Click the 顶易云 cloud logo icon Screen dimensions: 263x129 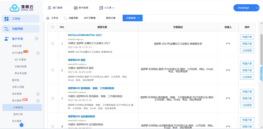[x=14, y=8]
